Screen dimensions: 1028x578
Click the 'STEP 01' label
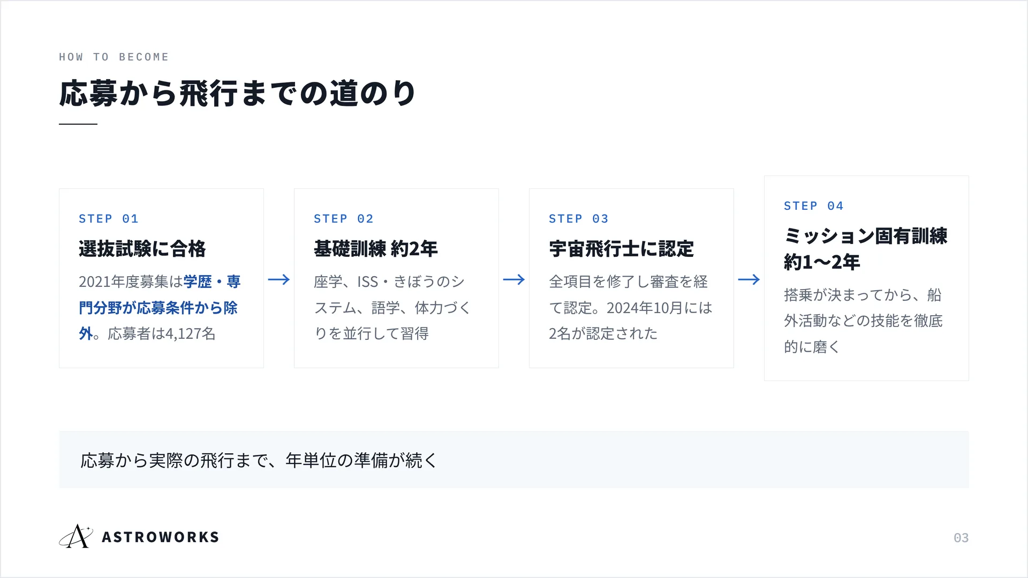(x=109, y=218)
